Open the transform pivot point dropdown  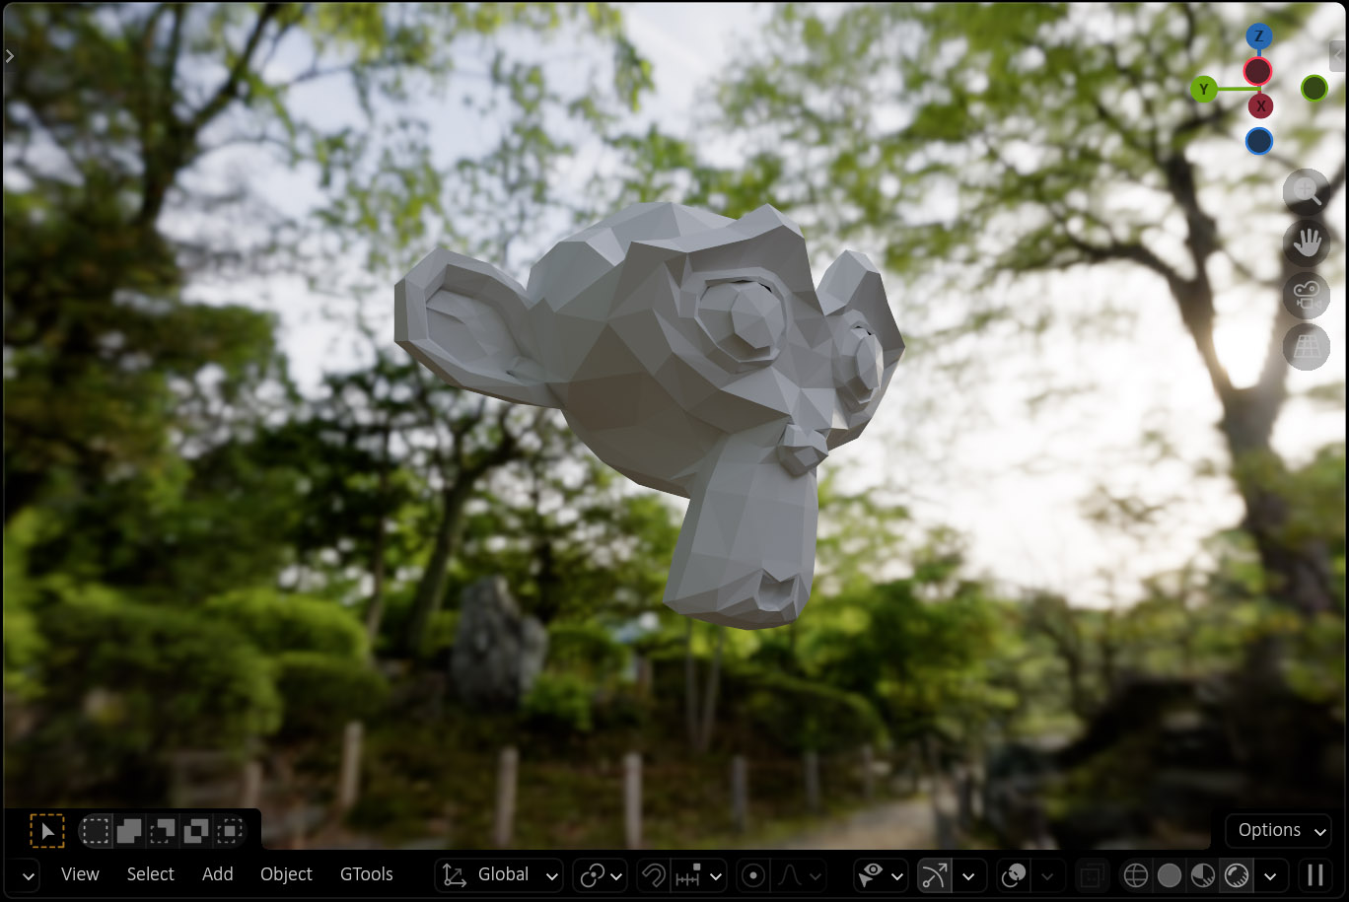click(x=600, y=874)
